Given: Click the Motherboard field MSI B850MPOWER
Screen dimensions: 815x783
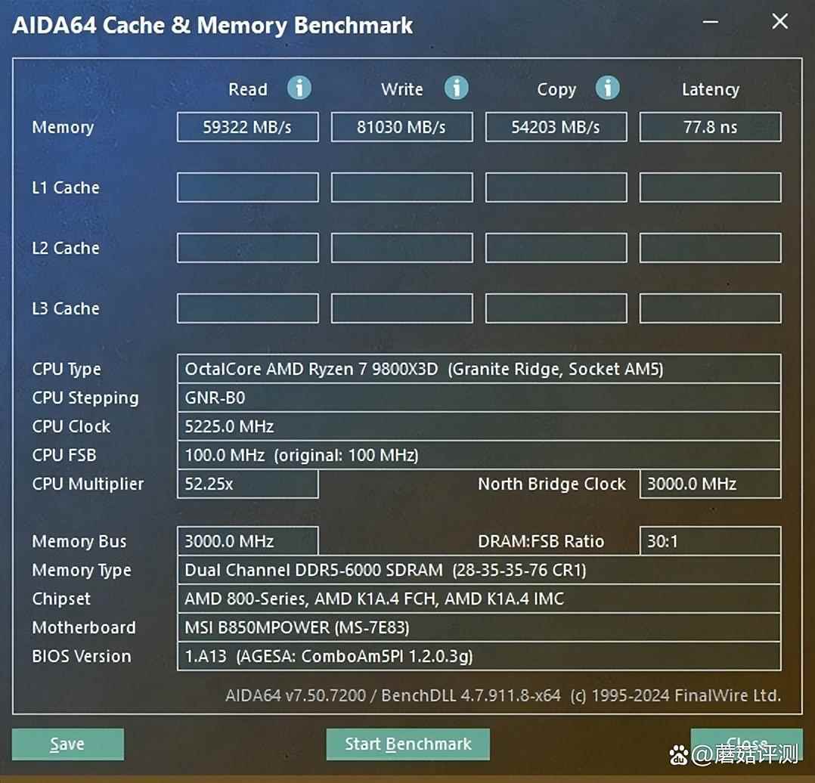Looking at the screenshot, I should click(479, 627).
